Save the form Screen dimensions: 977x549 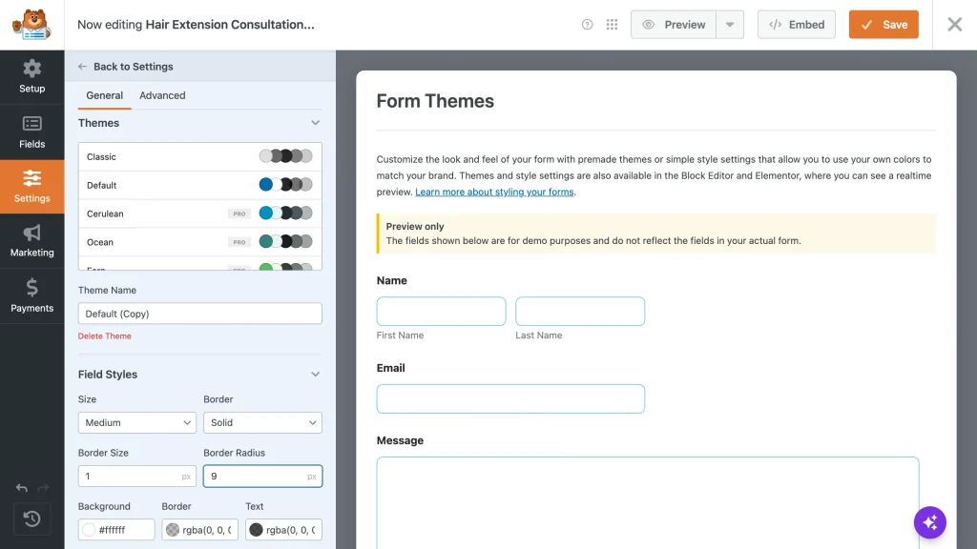click(883, 24)
